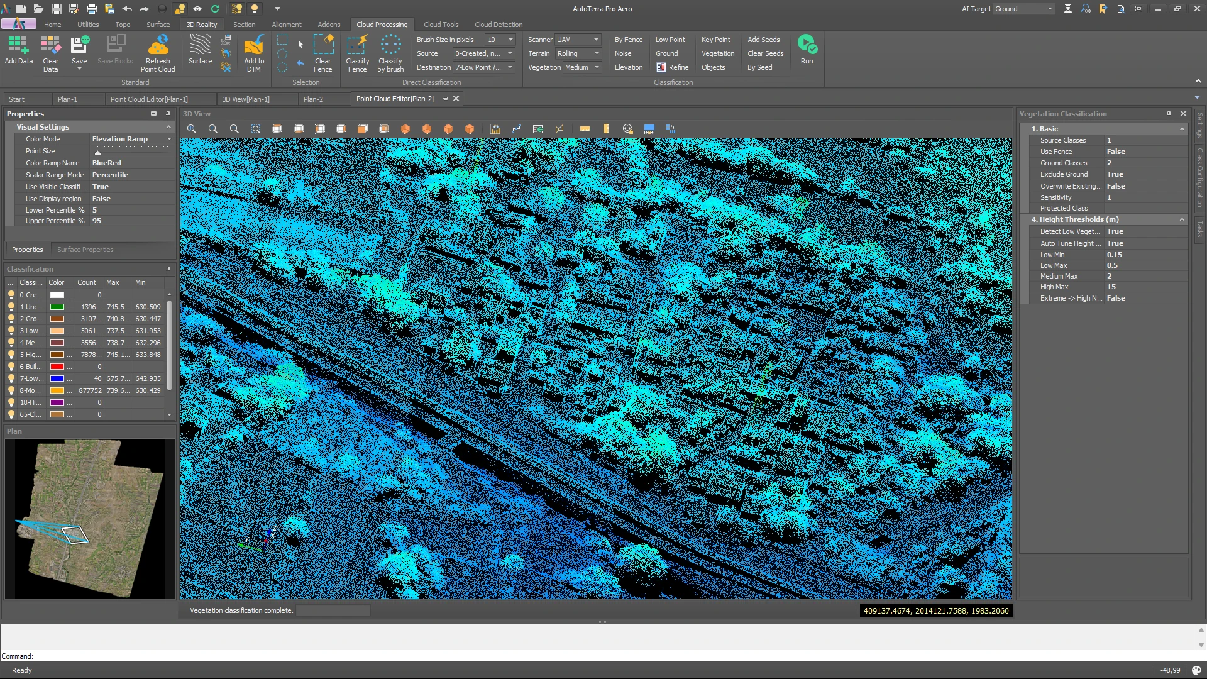Toggle visibility bulb for 4-Me class
Screen dimensions: 1207x679
coord(11,343)
